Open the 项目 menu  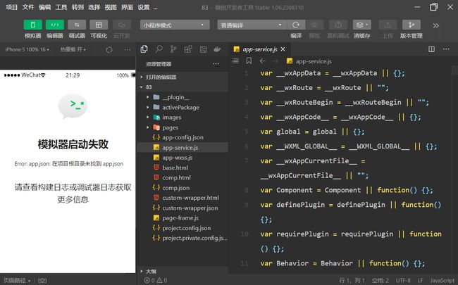(x=12, y=7)
